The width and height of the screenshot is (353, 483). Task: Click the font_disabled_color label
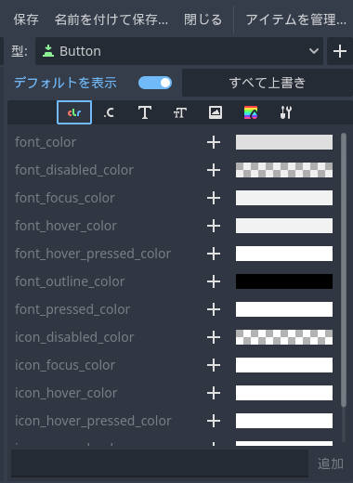(x=74, y=170)
